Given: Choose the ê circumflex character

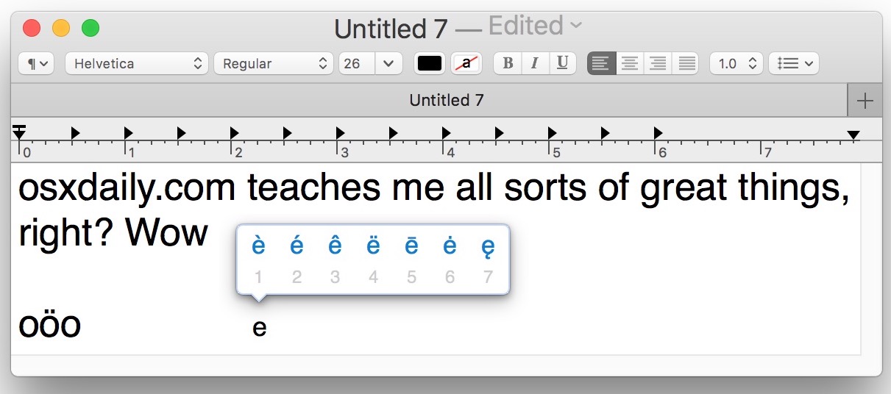Looking at the screenshot, I should [x=335, y=247].
